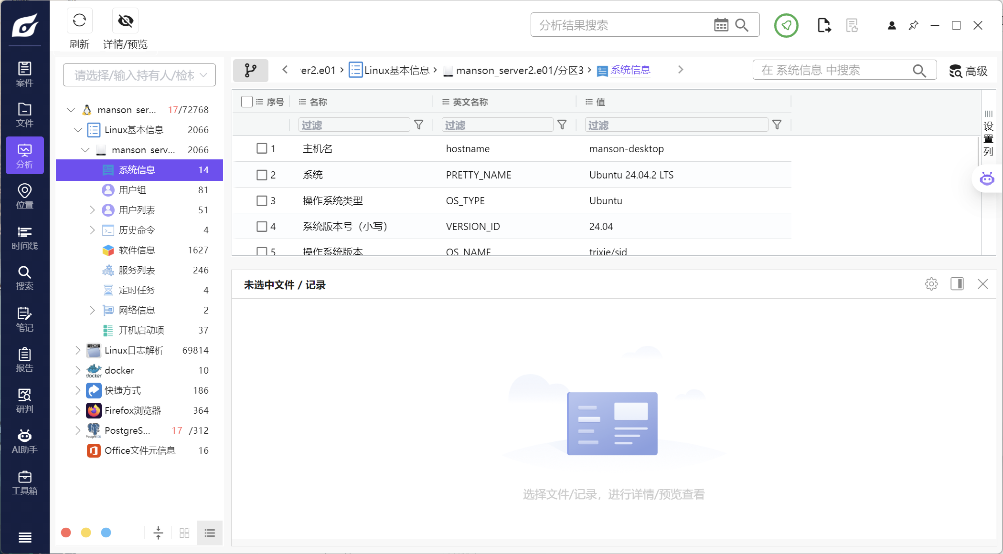Select the red color tag dot
This screenshot has height=554, width=1003.
(x=66, y=533)
